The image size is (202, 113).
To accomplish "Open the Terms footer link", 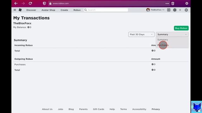I will coord(123,109).
